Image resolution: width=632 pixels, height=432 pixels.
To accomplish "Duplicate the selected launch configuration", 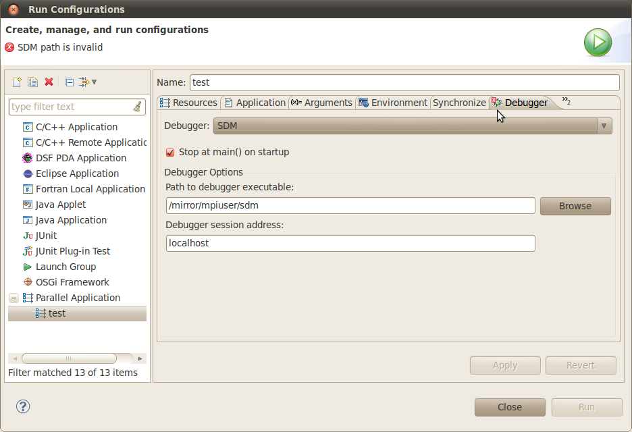I will pos(32,82).
